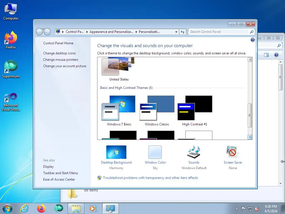Launch Supermium from the taskbar
Image resolution: width=285 pixels, height=214 pixels.
[58, 208]
